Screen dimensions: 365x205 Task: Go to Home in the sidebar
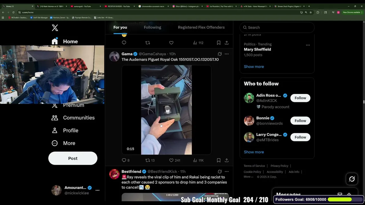click(x=65, y=42)
